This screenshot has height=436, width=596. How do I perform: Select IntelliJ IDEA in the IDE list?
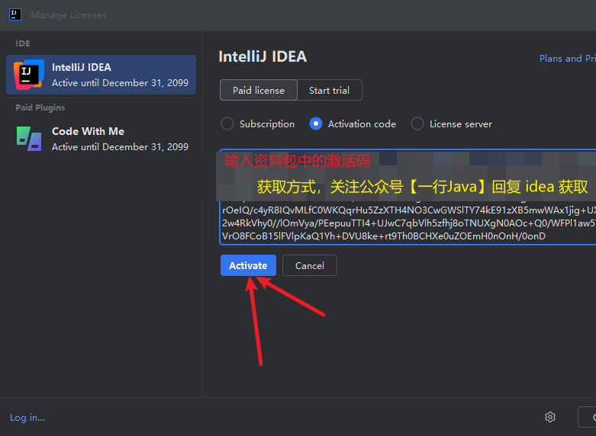pos(101,75)
